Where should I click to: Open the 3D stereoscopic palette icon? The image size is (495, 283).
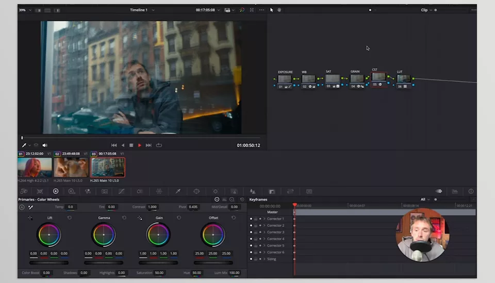309,191
